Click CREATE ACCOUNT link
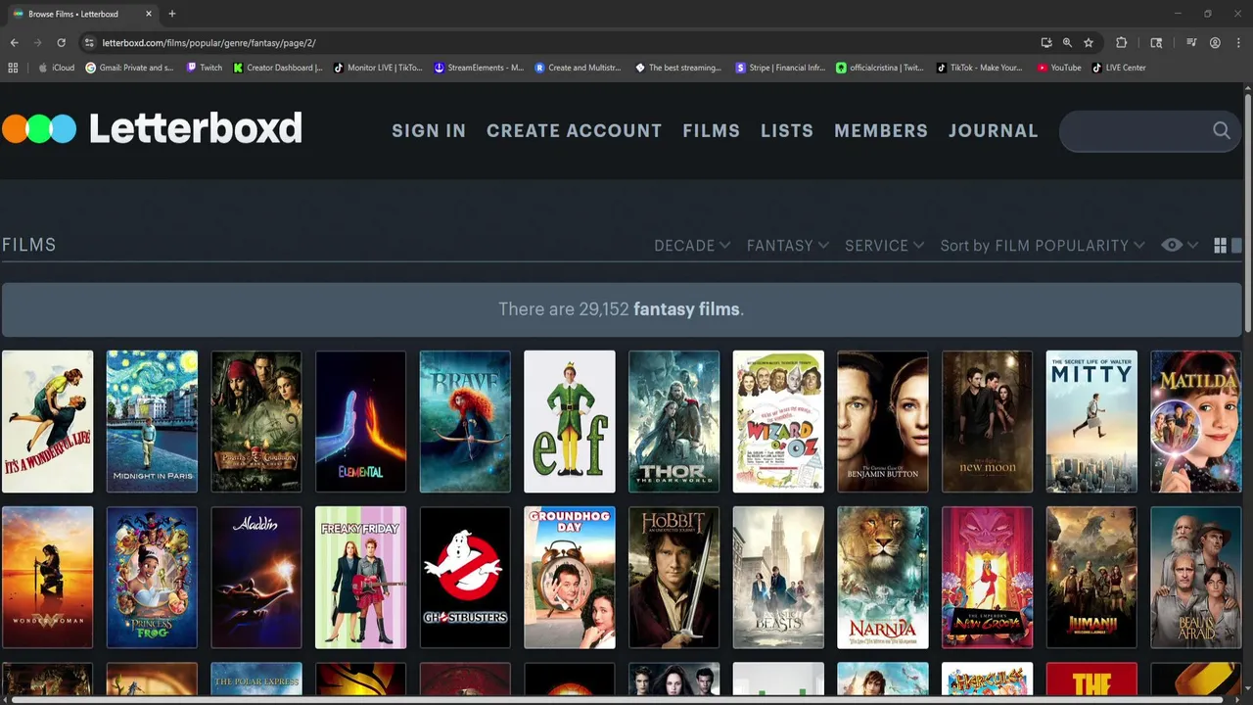 click(x=574, y=130)
